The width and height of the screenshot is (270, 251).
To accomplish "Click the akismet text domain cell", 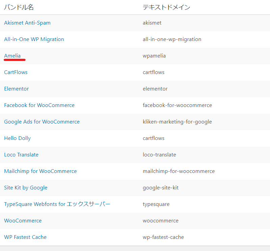I will 152,23.
